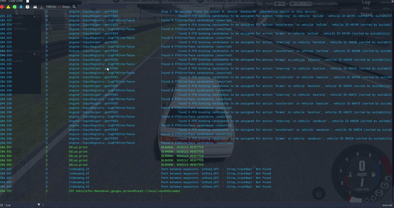Click the Origin filter label

66,7
